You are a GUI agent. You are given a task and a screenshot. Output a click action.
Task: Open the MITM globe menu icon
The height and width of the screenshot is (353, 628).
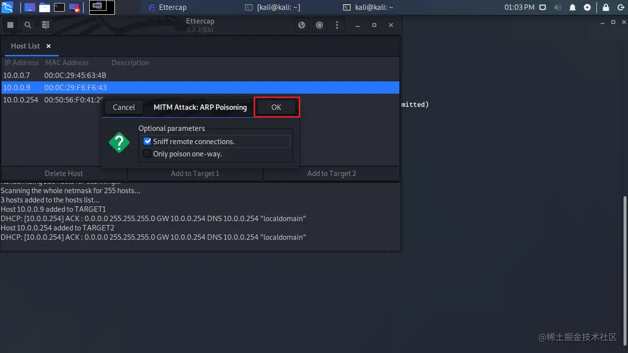point(302,25)
